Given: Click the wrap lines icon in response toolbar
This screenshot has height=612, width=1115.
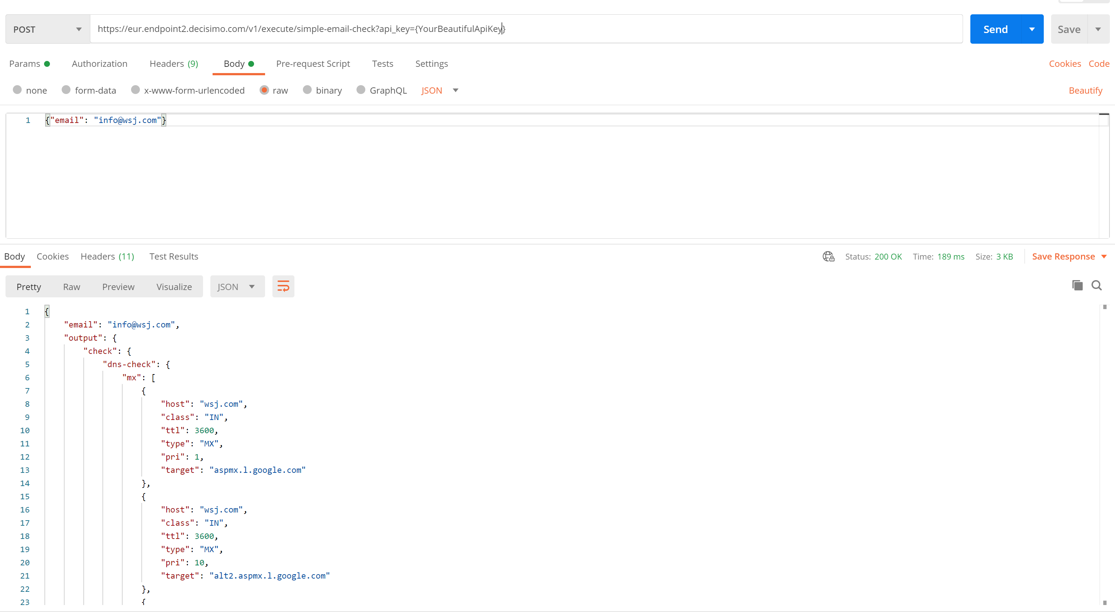Looking at the screenshot, I should click(283, 286).
